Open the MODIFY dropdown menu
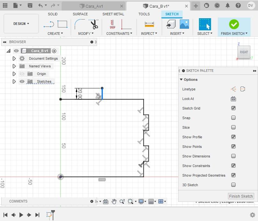Viewport: 258px width, 221px height. tap(86, 34)
